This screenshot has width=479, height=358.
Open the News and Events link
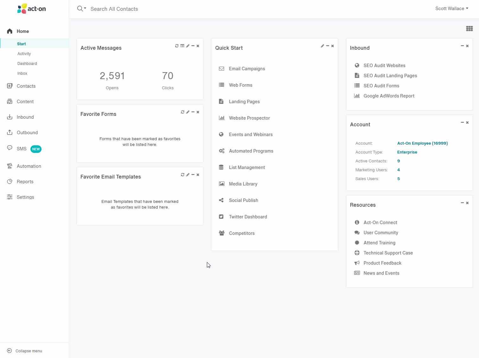377,273
